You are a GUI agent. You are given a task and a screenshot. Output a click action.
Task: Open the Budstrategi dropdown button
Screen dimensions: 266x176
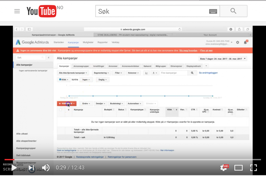coord(116,104)
